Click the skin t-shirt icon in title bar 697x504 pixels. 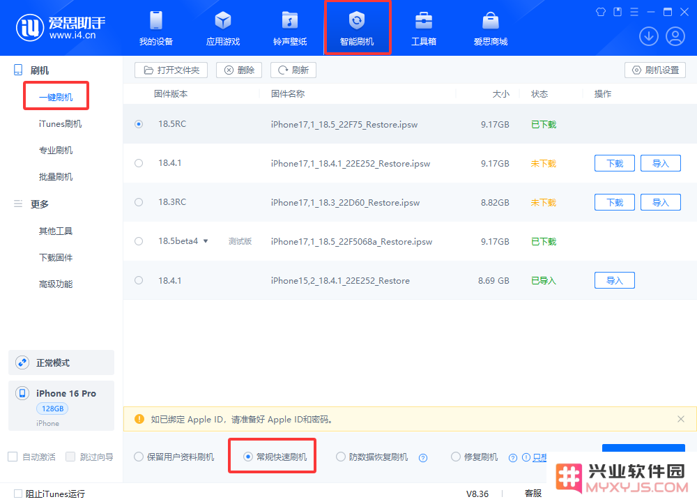601,12
